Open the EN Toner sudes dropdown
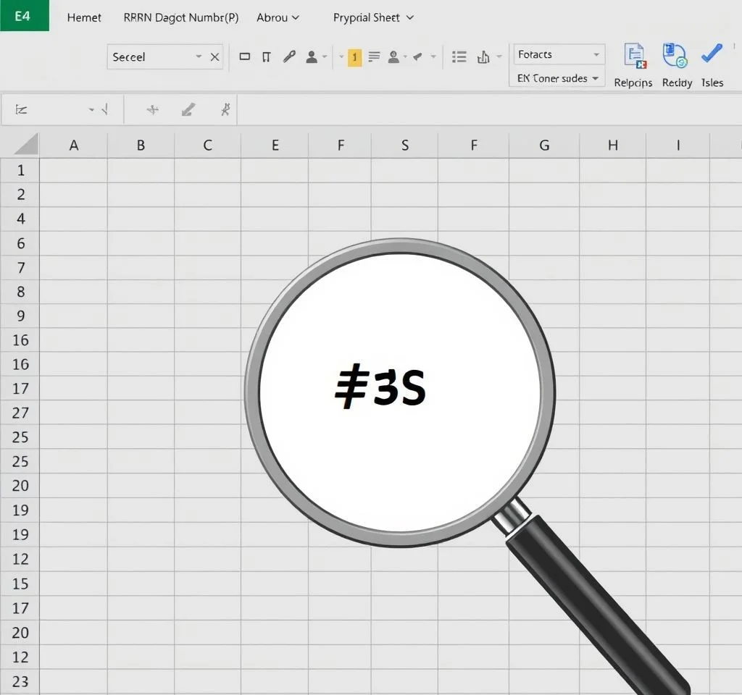The image size is (742, 695). (557, 78)
